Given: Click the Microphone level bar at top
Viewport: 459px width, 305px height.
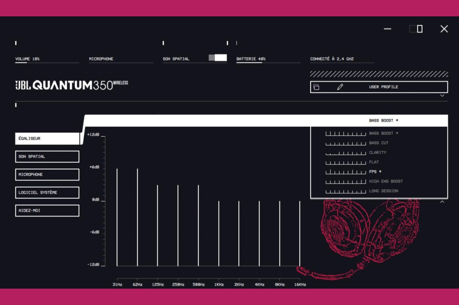Looking at the screenshot, I should tap(121, 62).
